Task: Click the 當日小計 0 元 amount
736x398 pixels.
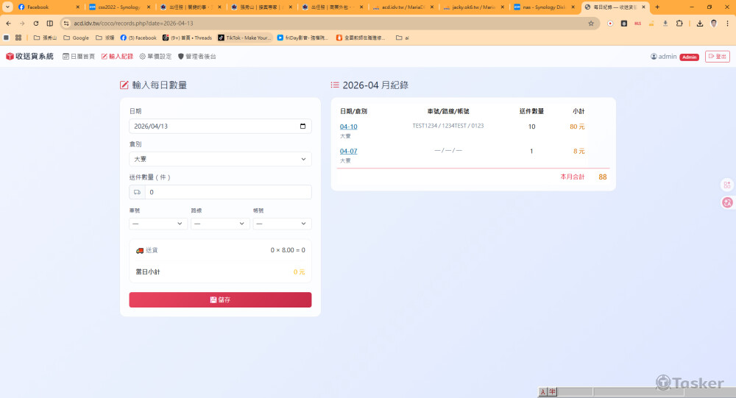Action: coord(299,271)
